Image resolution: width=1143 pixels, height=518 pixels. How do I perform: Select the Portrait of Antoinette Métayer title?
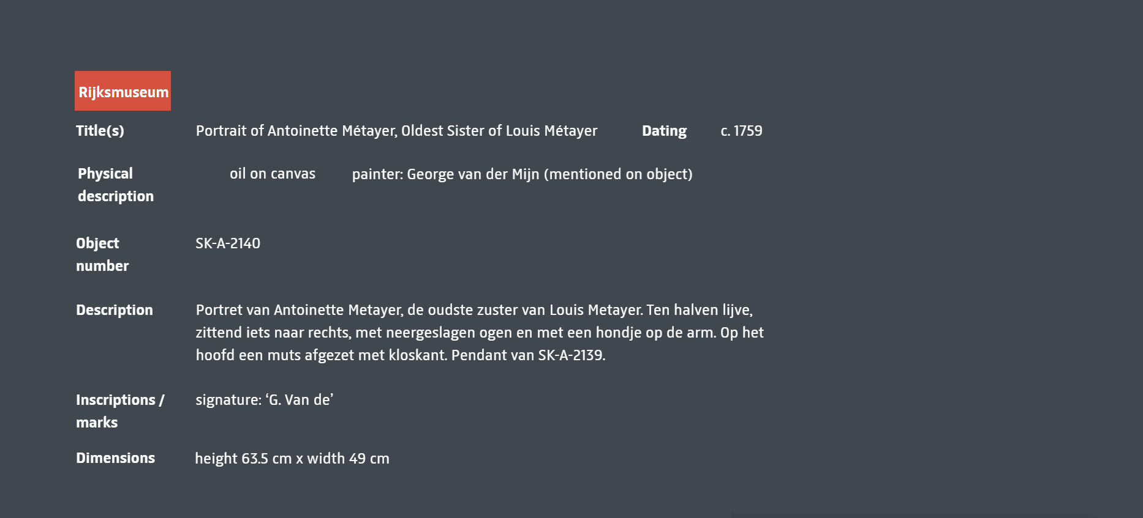[396, 131]
